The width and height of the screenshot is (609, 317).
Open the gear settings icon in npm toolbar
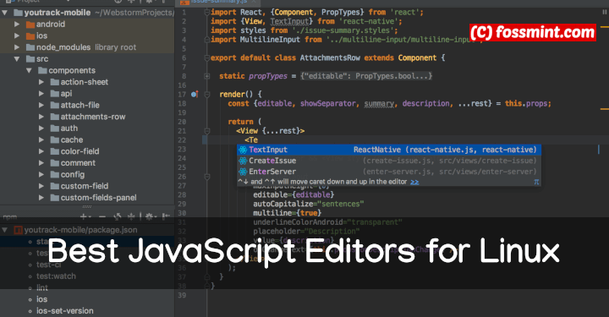[x=149, y=216]
